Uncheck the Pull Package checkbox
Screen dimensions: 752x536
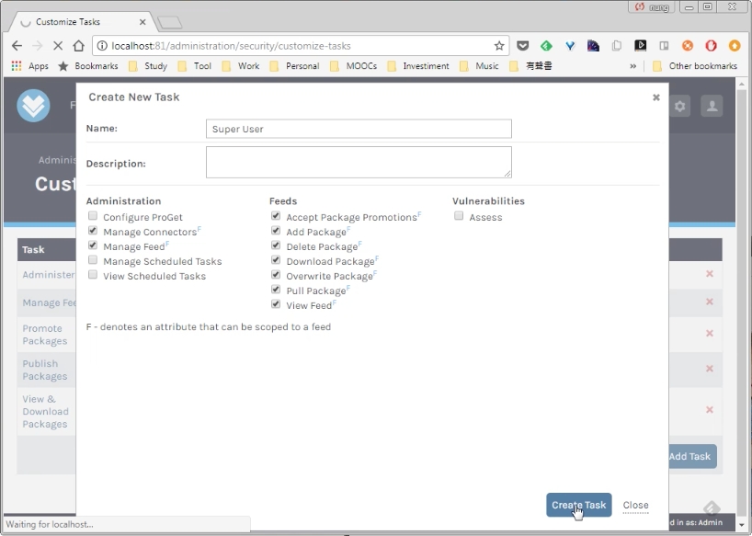(x=276, y=289)
